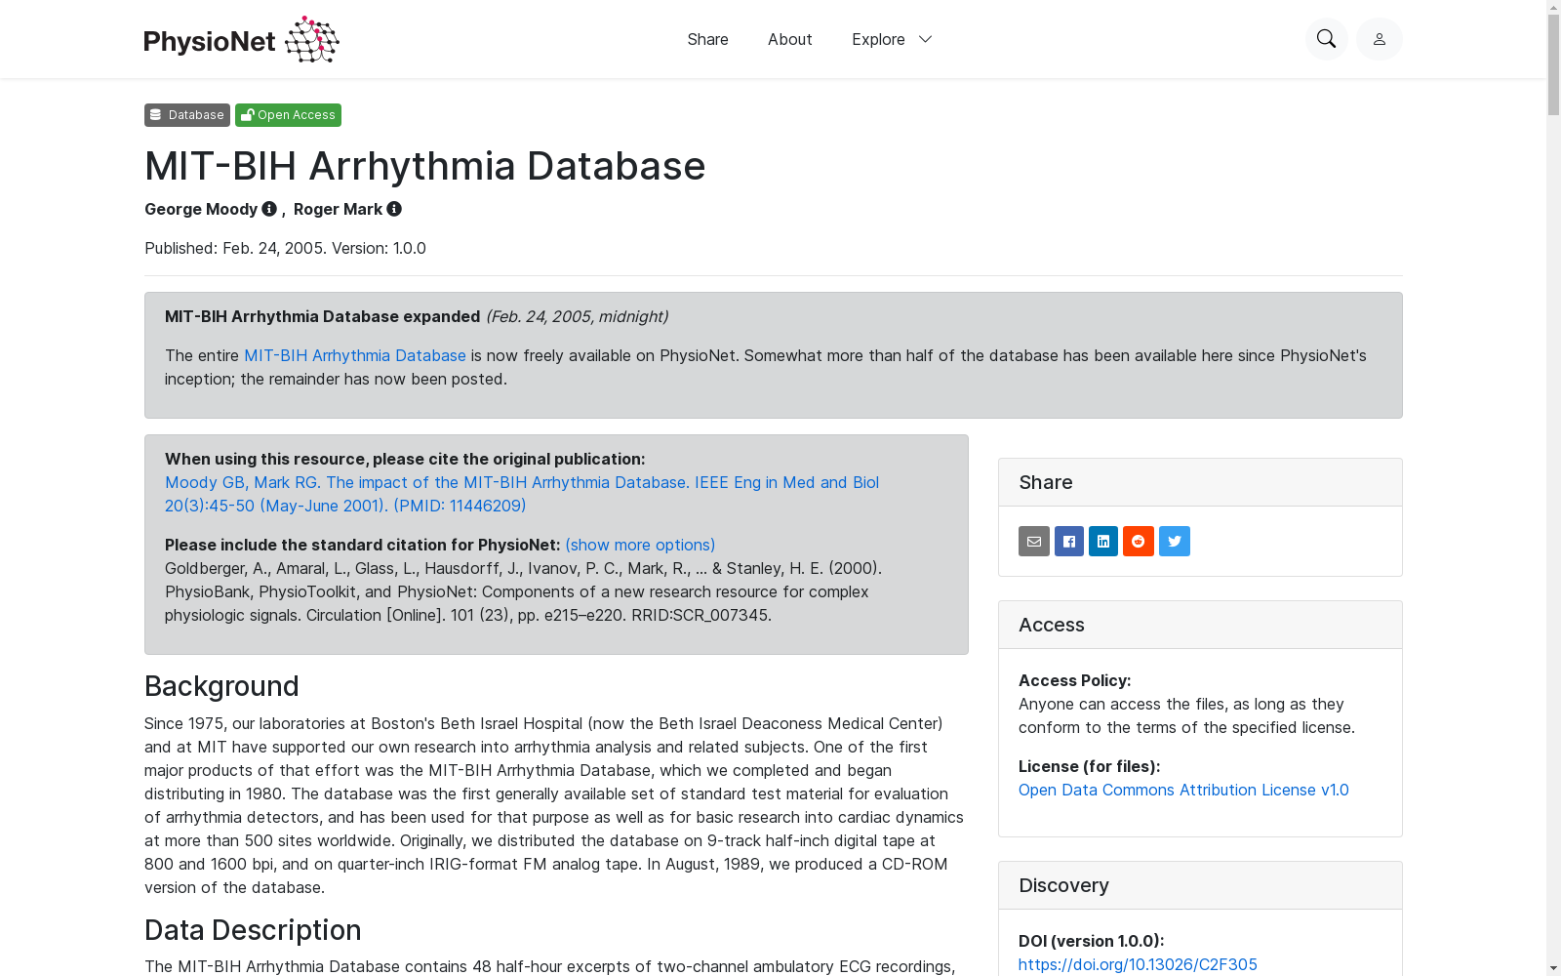Image resolution: width=1561 pixels, height=976 pixels.
Task: Share on Twitter icon
Action: pyautogui.click(x=1175, y=541)
